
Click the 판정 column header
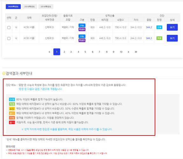[x=159, y=20]
